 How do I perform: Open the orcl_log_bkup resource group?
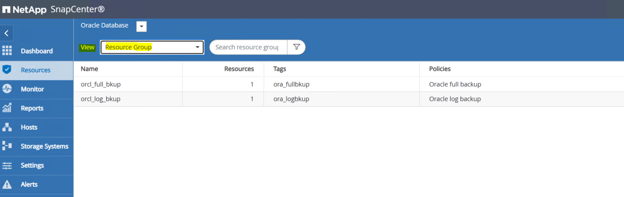point(100,99)
